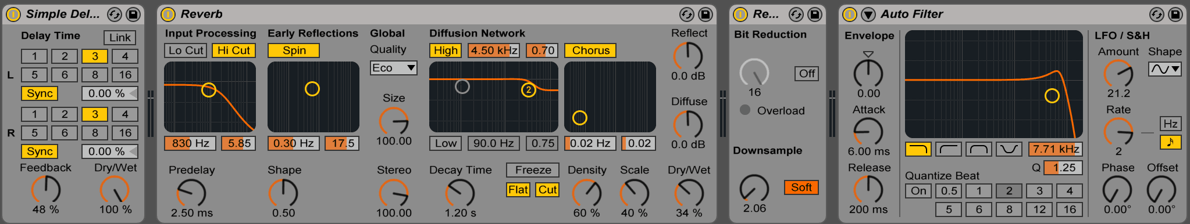Switch LFO rate mode to Hz

[x=1170, y=124]
